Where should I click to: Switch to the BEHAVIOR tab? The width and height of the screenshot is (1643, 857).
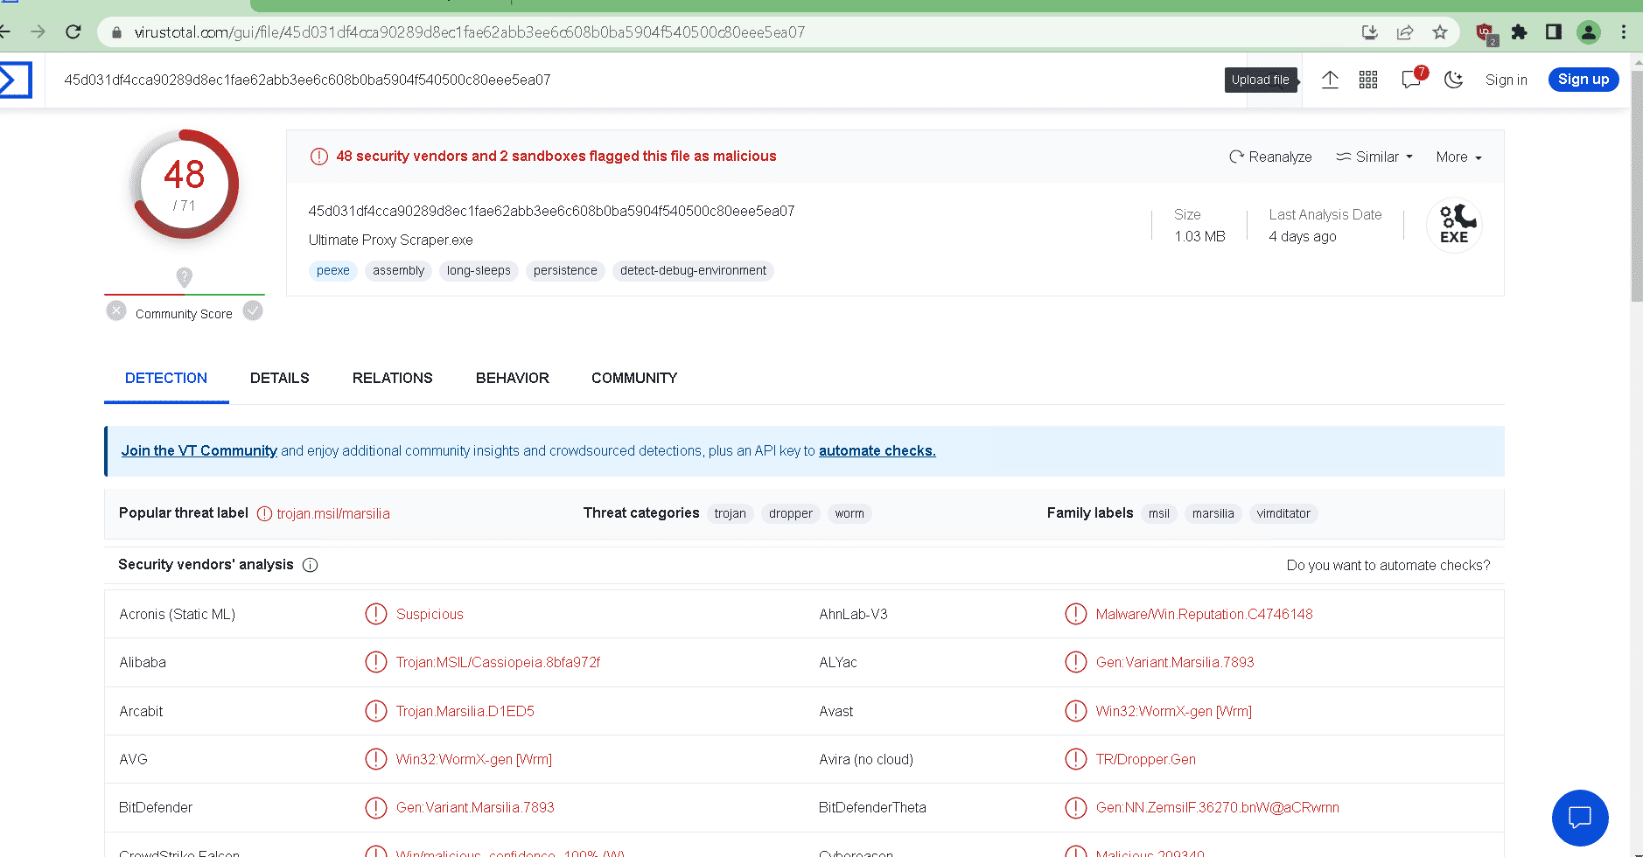[512, 378]
